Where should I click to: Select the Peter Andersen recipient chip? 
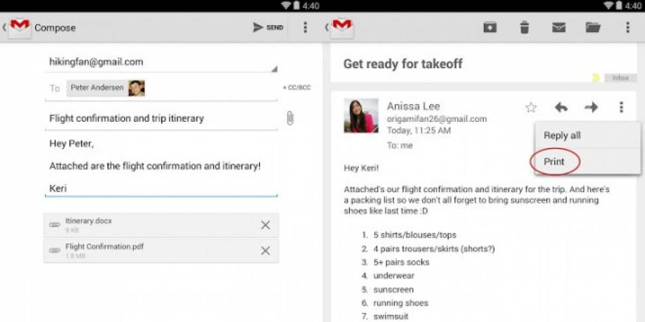(x=106, y=88)
